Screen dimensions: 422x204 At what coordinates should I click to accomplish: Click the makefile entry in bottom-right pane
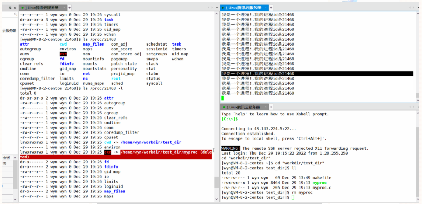(322, 178)
